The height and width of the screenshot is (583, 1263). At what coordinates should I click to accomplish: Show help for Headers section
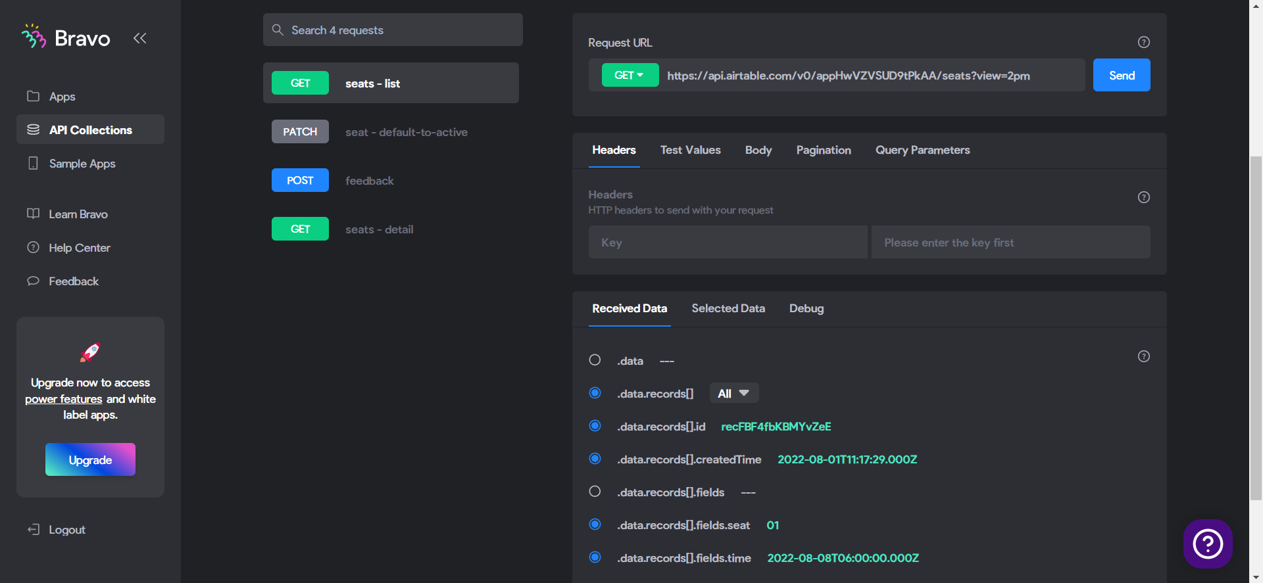coord(1144,197)
